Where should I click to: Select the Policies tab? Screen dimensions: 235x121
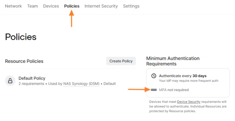coord(72,6)
